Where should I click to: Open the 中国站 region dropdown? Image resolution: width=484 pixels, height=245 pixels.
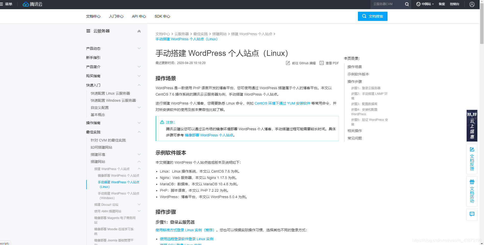click(425, 4)
